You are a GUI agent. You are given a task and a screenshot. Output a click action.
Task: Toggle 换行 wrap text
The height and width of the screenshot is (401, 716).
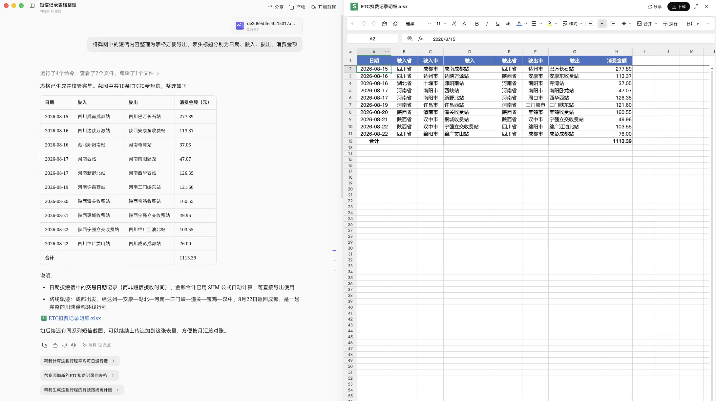point(670,24)
